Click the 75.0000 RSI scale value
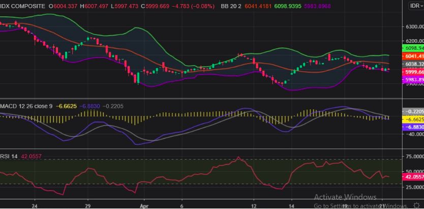The width and height of the screenshot is (424, 209). pyautogui.click(x=415, y=157)
